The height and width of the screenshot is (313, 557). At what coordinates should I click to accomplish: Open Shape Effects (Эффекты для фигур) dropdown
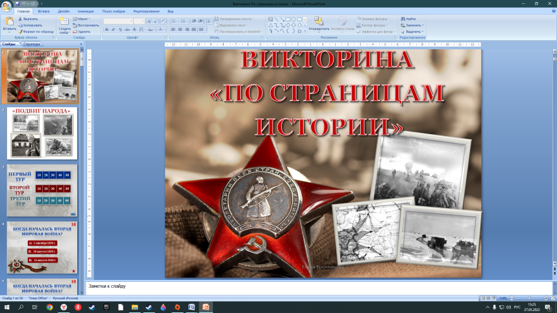click(x=376, y=32)
